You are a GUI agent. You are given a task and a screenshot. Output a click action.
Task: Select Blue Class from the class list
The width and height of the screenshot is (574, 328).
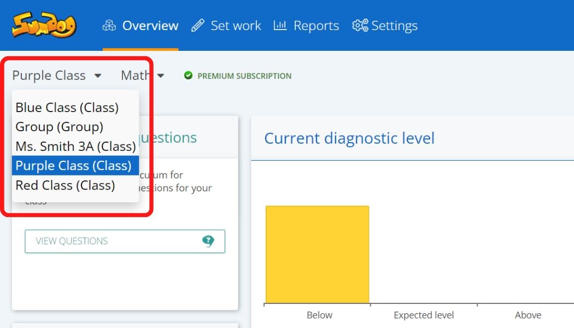click(x=67, y=108)
